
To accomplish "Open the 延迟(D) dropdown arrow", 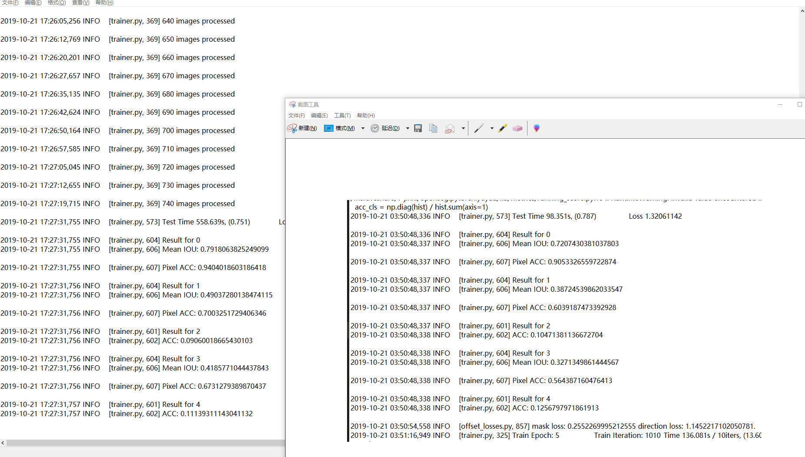I will (x=408, y=128).
